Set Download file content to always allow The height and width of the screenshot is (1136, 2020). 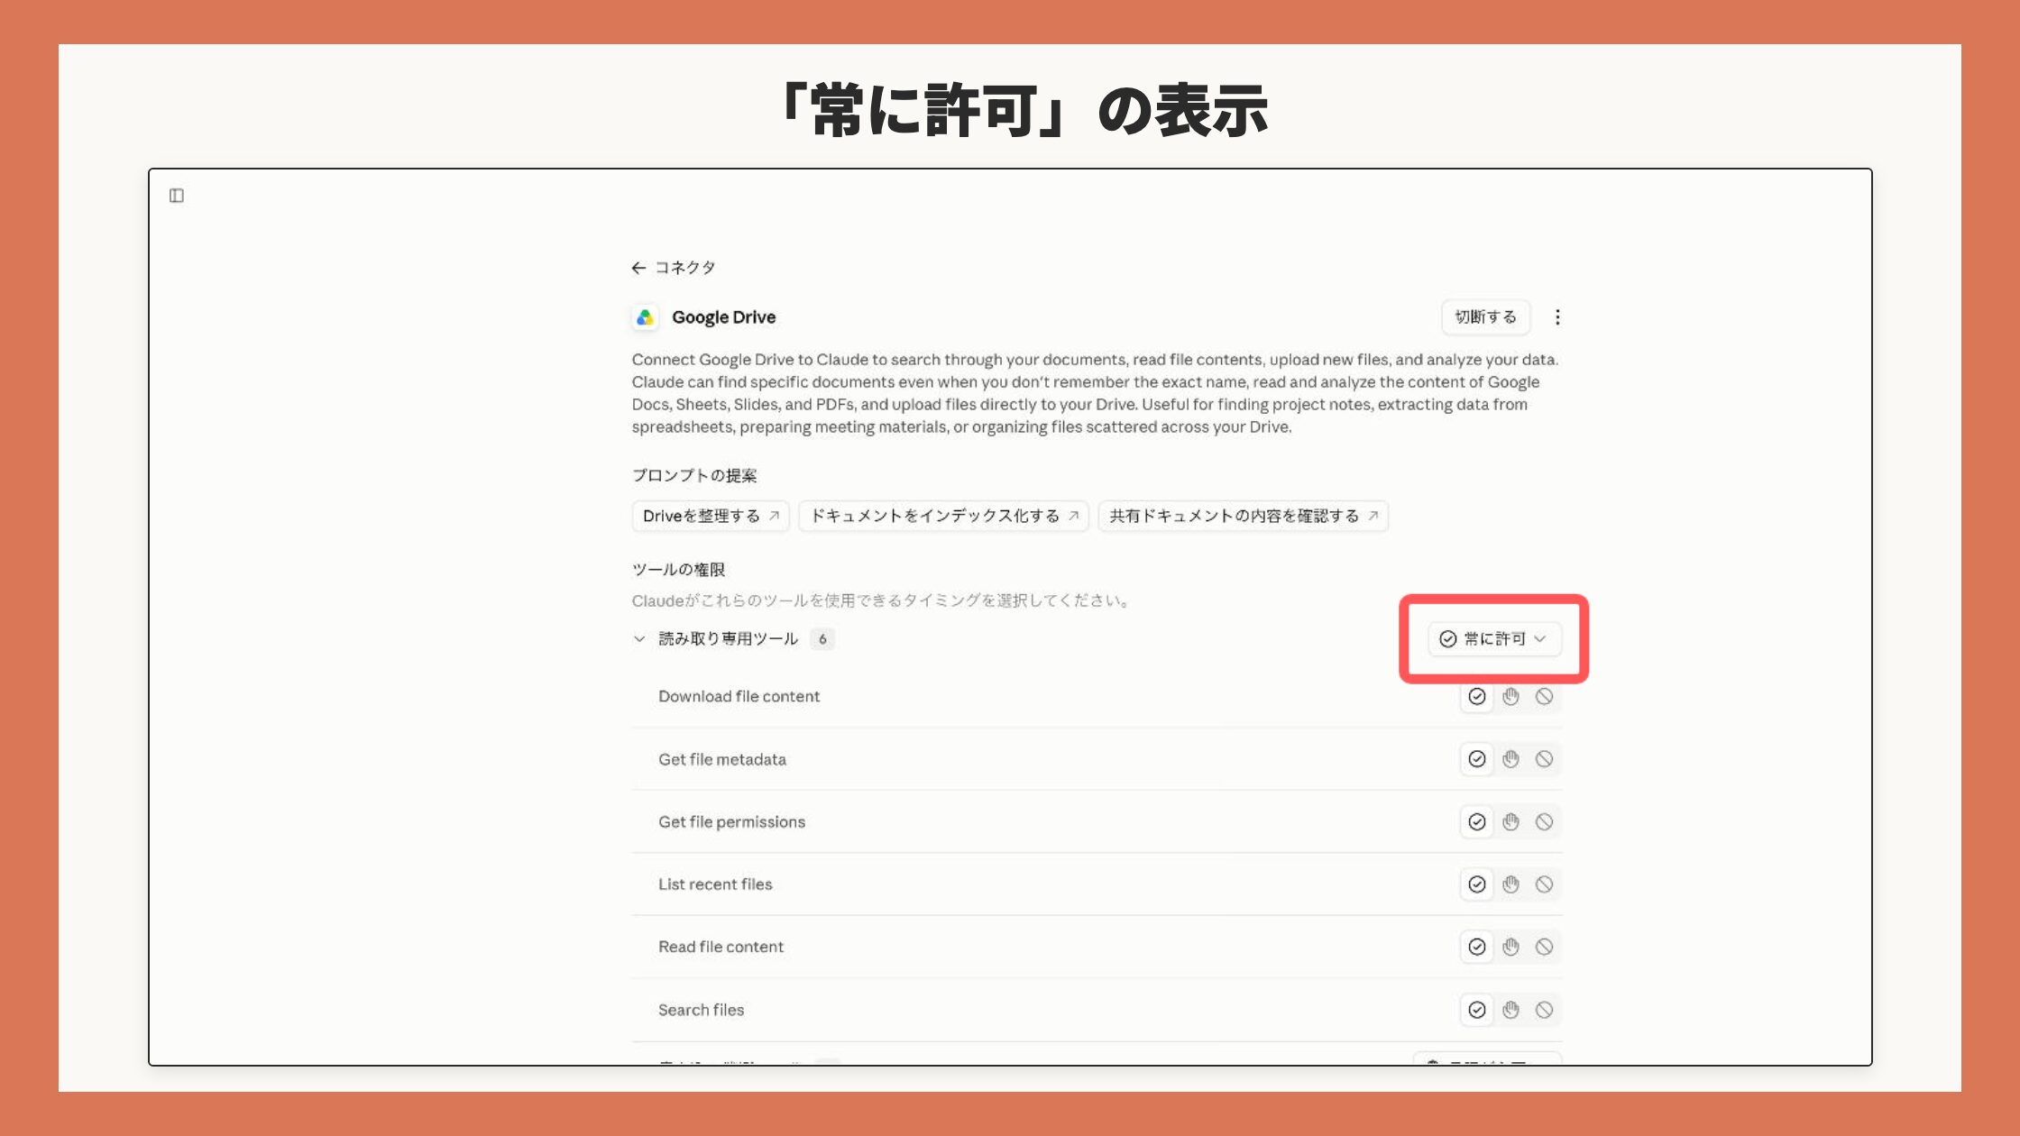(1477, 697)
